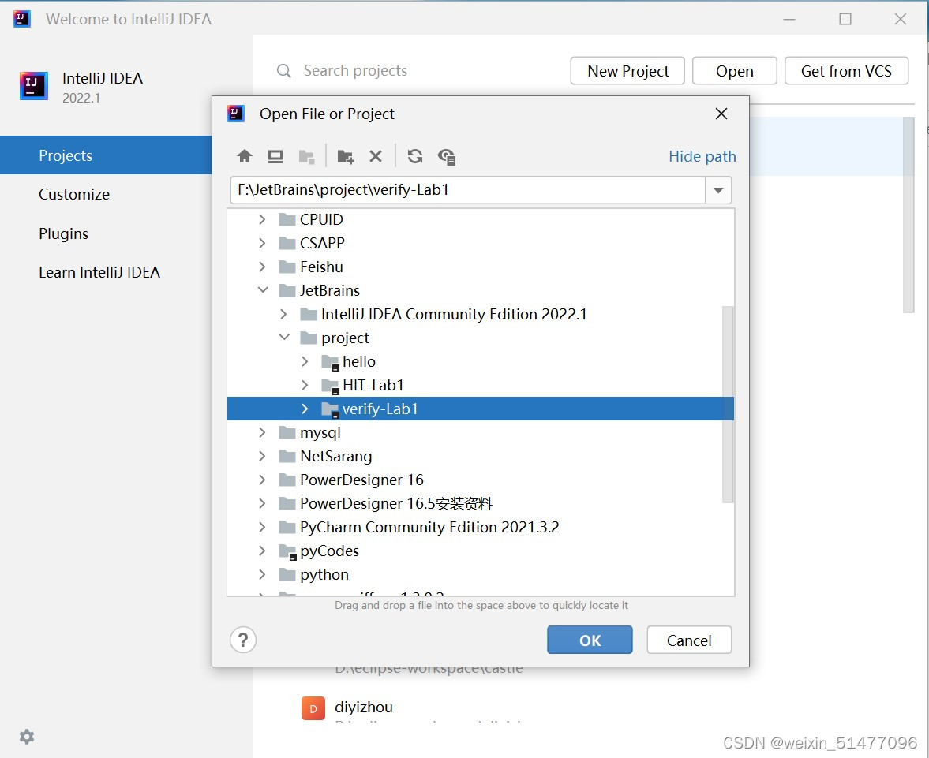Expand the NetSarang folder
Viewport: 929px width, 758px height.
[262, 456]
